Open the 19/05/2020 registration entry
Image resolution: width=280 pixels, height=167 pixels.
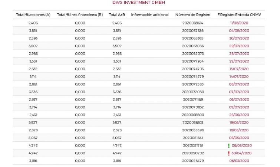(x=238, y=122)
